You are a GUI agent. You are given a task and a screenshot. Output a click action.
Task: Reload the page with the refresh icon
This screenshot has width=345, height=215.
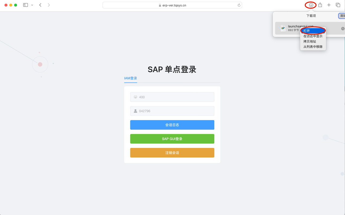pos(239,5)
